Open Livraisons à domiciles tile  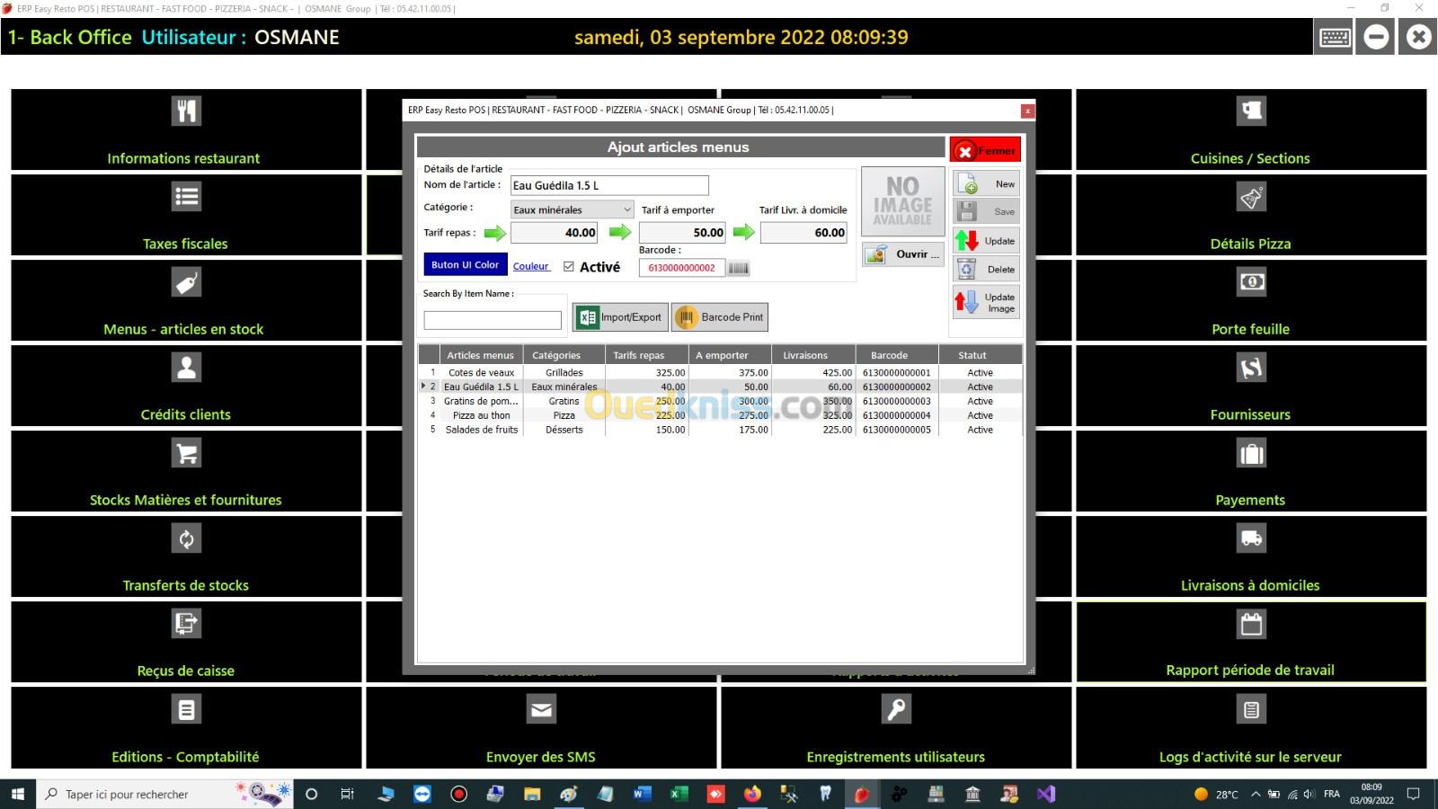(1250, 557)
